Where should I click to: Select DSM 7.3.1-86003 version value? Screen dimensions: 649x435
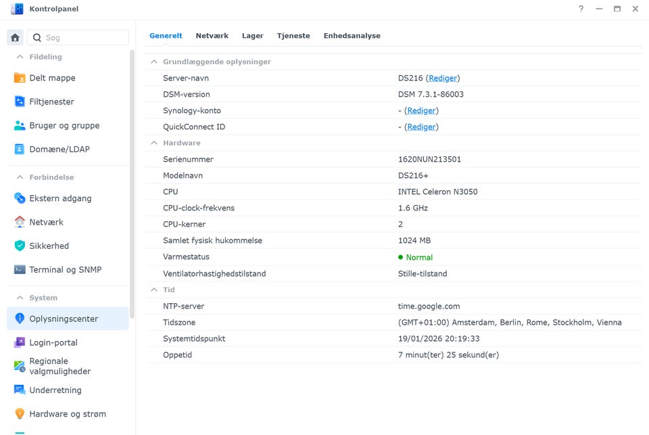431,95
